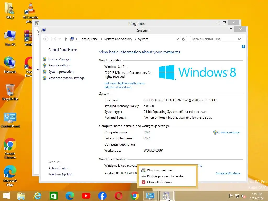Open Remote settings link
The height and width of the screenshot is (201, 268).
59,65
